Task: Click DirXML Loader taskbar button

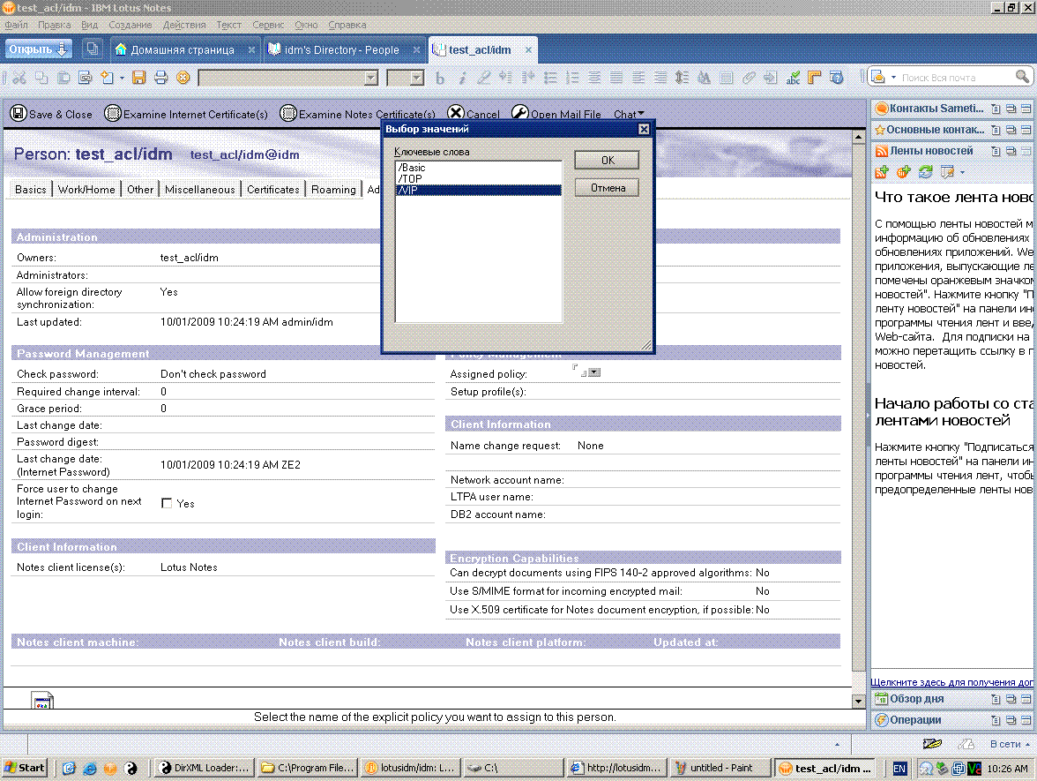Action: 205,768
